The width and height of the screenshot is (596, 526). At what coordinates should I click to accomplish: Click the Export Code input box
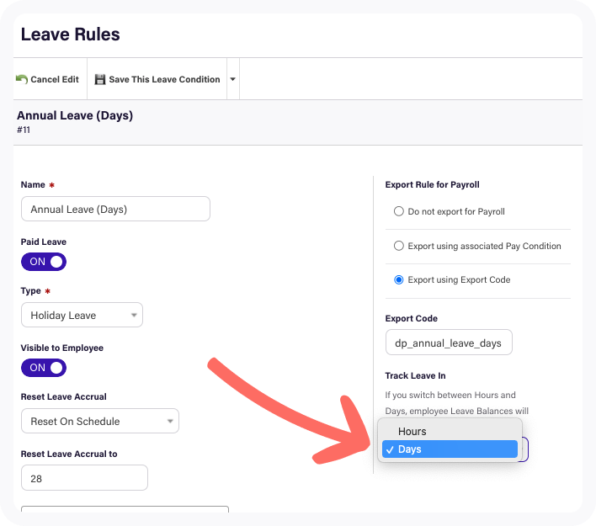click(448, 343)
